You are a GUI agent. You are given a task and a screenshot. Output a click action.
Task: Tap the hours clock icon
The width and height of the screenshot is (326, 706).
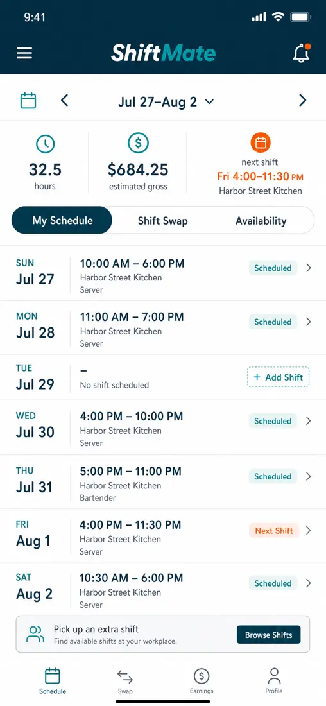click(45, 144)
